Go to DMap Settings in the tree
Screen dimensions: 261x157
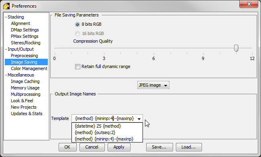(x=25, y=30)
